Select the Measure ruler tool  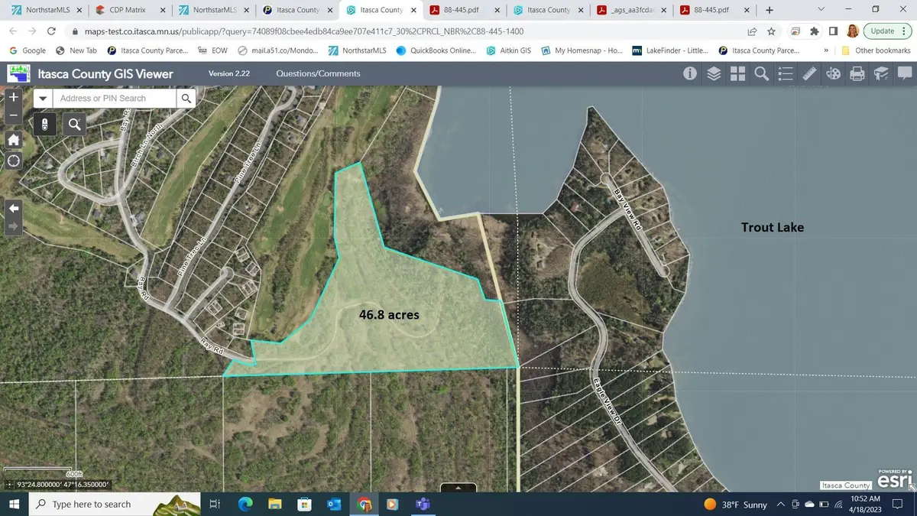click(808, 73)
